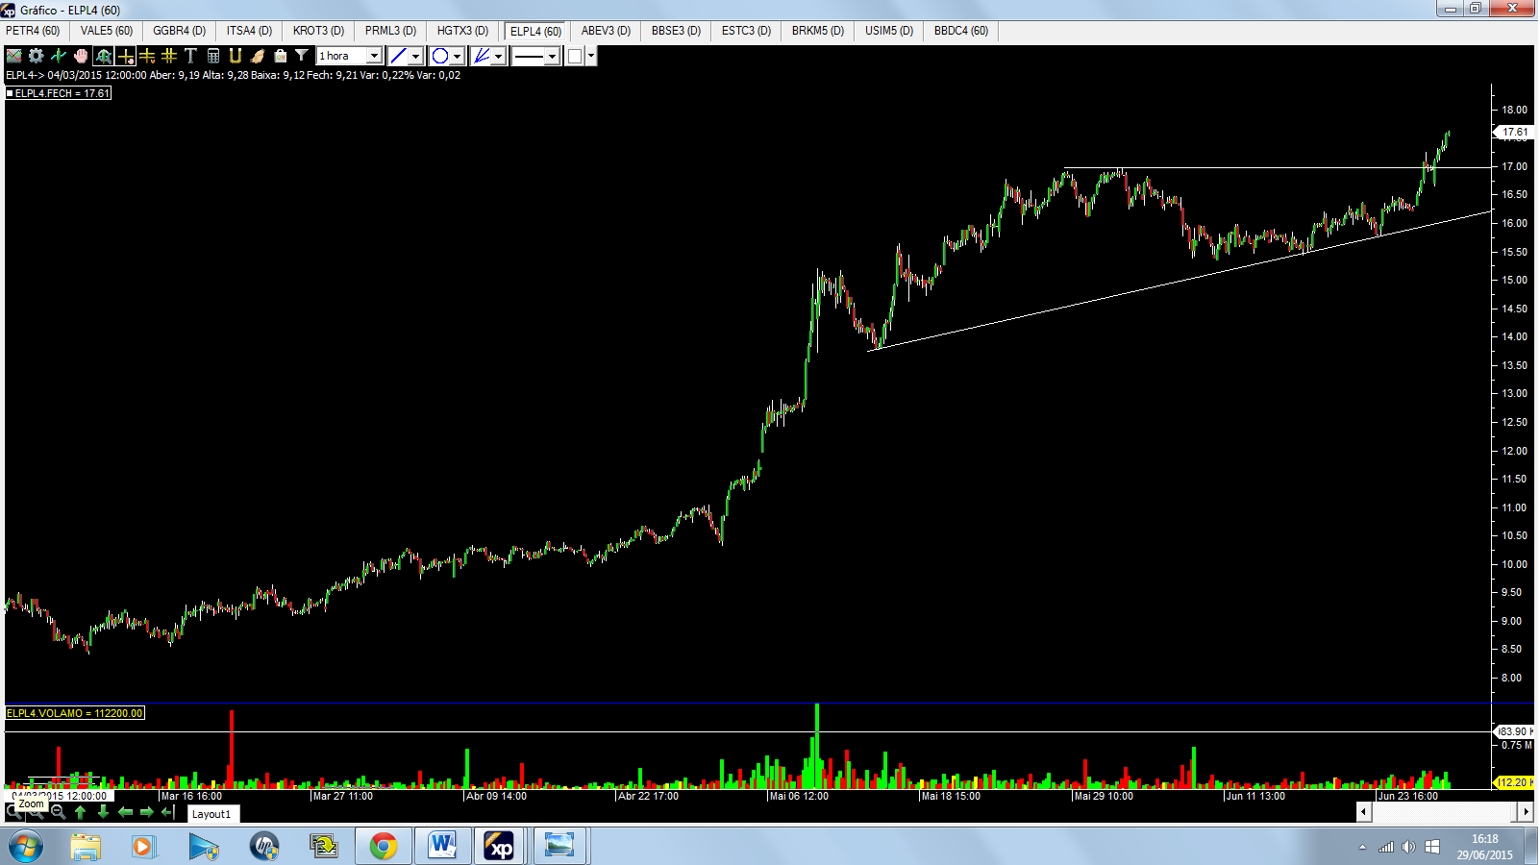Switch to the PETR4 (60) tab
The image size is (1540, 865).
[x=33, y=31]
